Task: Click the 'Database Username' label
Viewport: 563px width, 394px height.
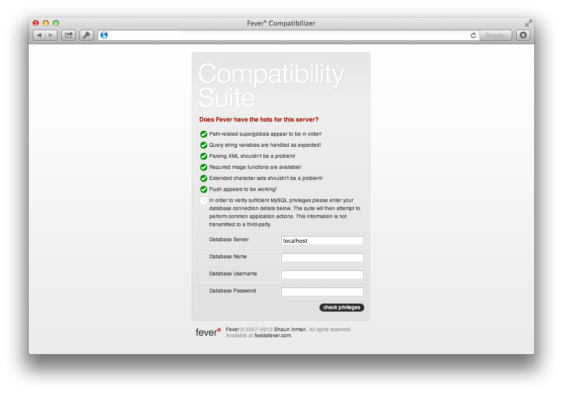Action: 233,273
